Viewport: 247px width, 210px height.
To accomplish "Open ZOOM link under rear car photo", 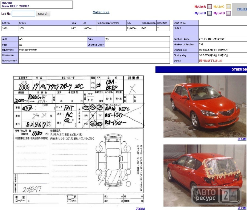I will click(242, 208).
